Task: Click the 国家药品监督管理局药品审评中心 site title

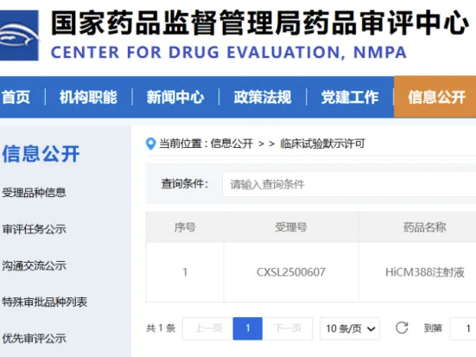Action: 260,22
